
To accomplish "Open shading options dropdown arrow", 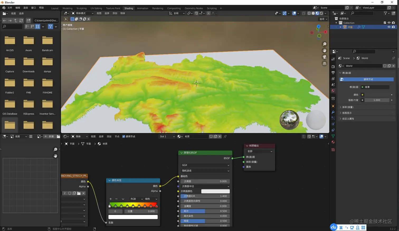I will coord(325,13).
